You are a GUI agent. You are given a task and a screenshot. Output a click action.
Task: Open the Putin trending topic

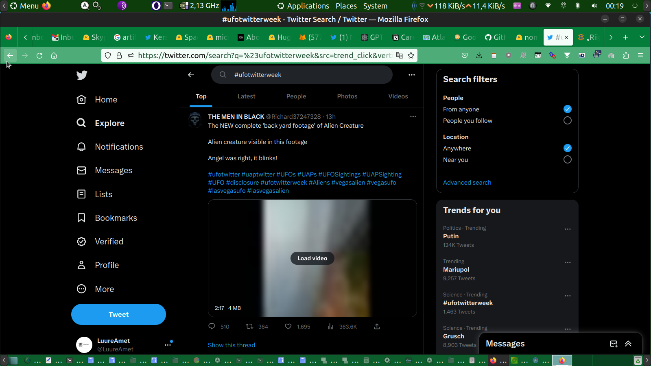[451, 236]
